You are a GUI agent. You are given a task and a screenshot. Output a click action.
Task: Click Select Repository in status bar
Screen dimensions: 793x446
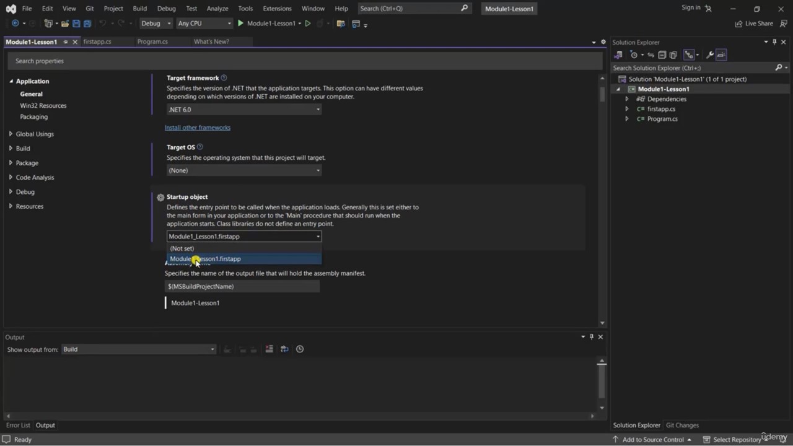point(737,439)
